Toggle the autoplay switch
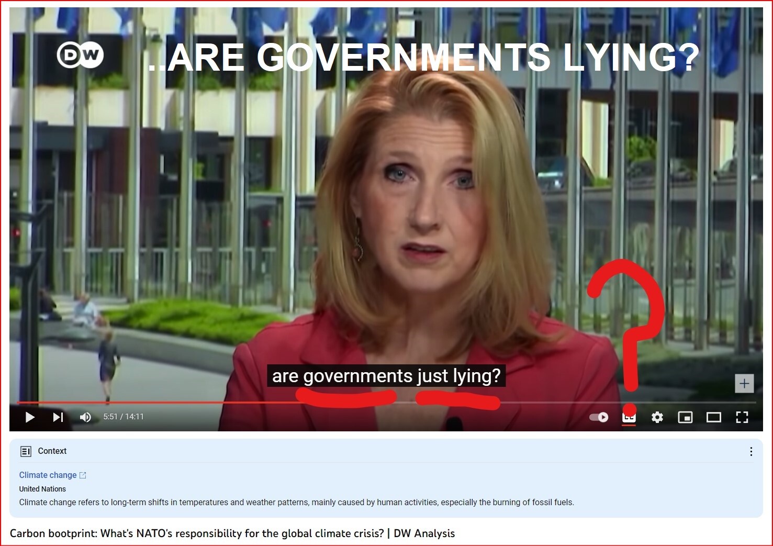The width and height of the screenshot is (773, 546). click(x=599, y=417)
